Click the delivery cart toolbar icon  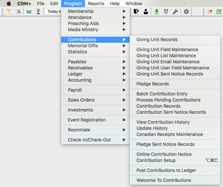pos(18,12)
